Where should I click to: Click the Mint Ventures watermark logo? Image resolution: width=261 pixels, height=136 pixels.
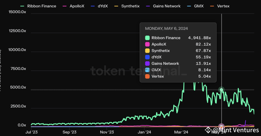click(x=208, y=130)
